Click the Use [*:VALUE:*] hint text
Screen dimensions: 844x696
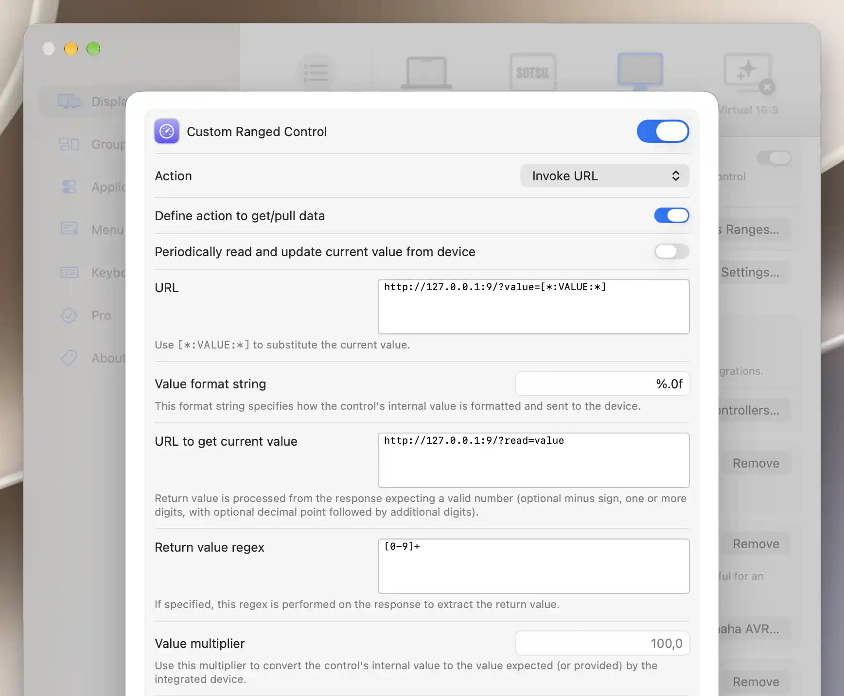[x=282, y=345]
